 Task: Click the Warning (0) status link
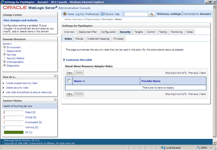point(31,127)
